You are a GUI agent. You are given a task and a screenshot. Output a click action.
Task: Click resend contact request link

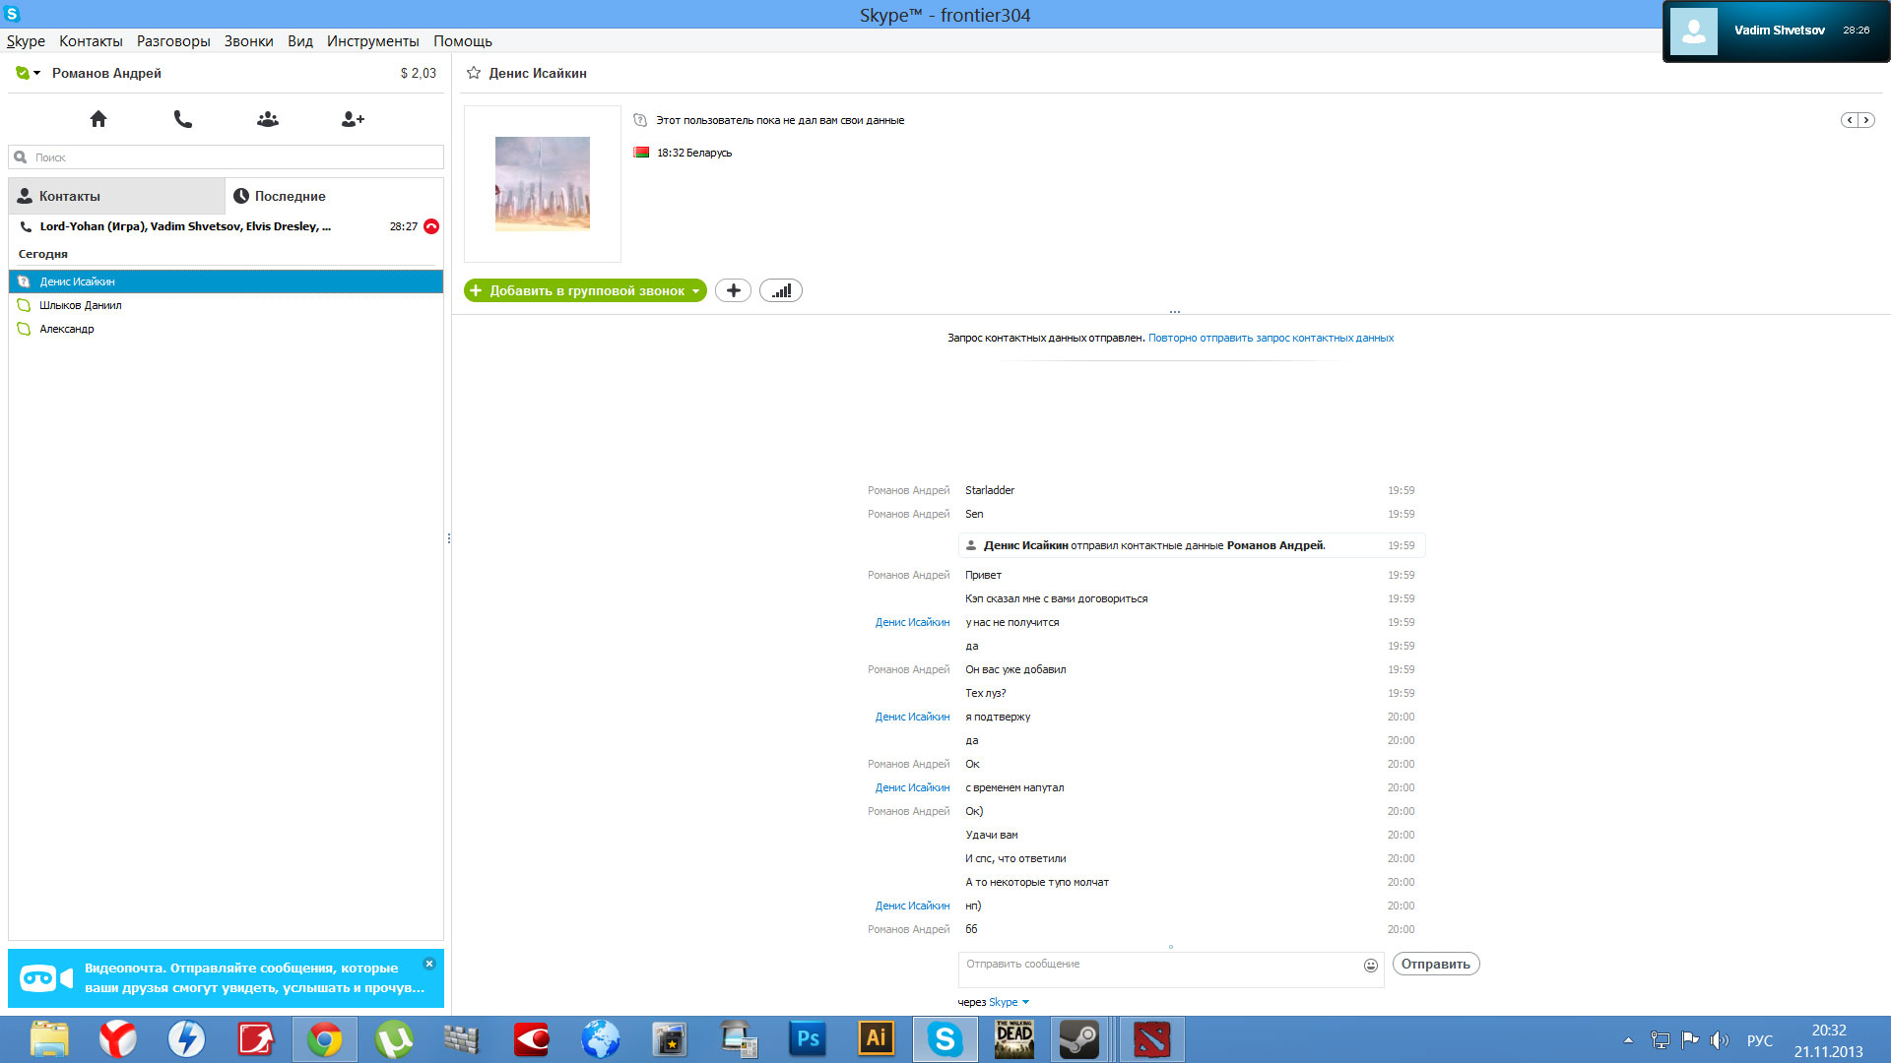[1271, 338]
